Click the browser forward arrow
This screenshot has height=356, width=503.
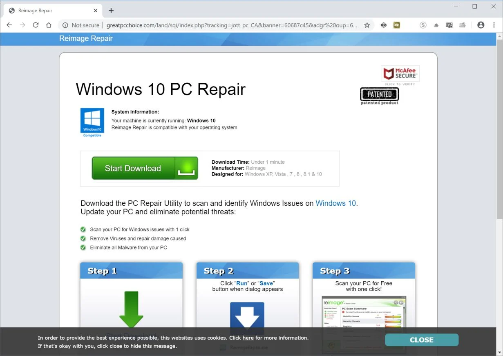pos(22,25)
